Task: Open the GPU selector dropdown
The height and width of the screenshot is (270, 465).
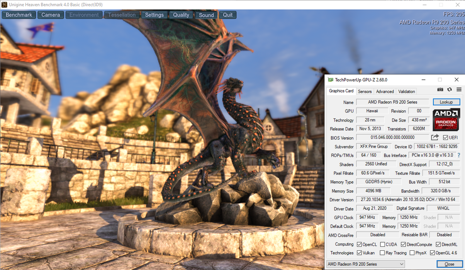Action: (365, 264)
